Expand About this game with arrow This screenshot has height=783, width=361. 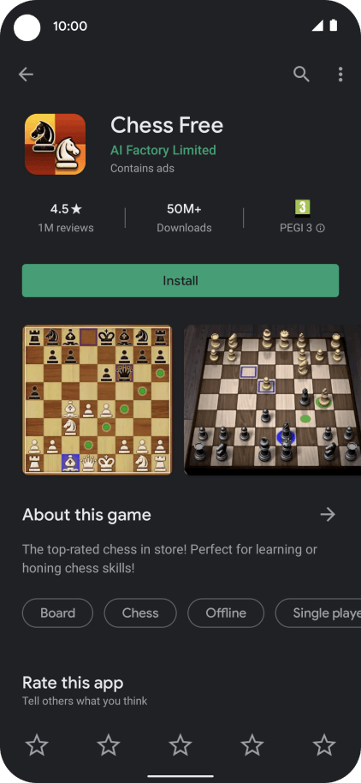coord(328,514)
